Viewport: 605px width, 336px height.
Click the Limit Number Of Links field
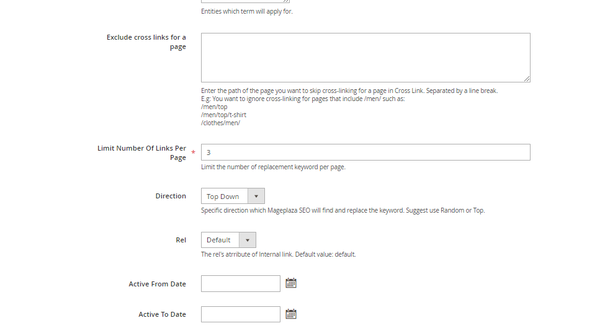click(x=365, y=153)
